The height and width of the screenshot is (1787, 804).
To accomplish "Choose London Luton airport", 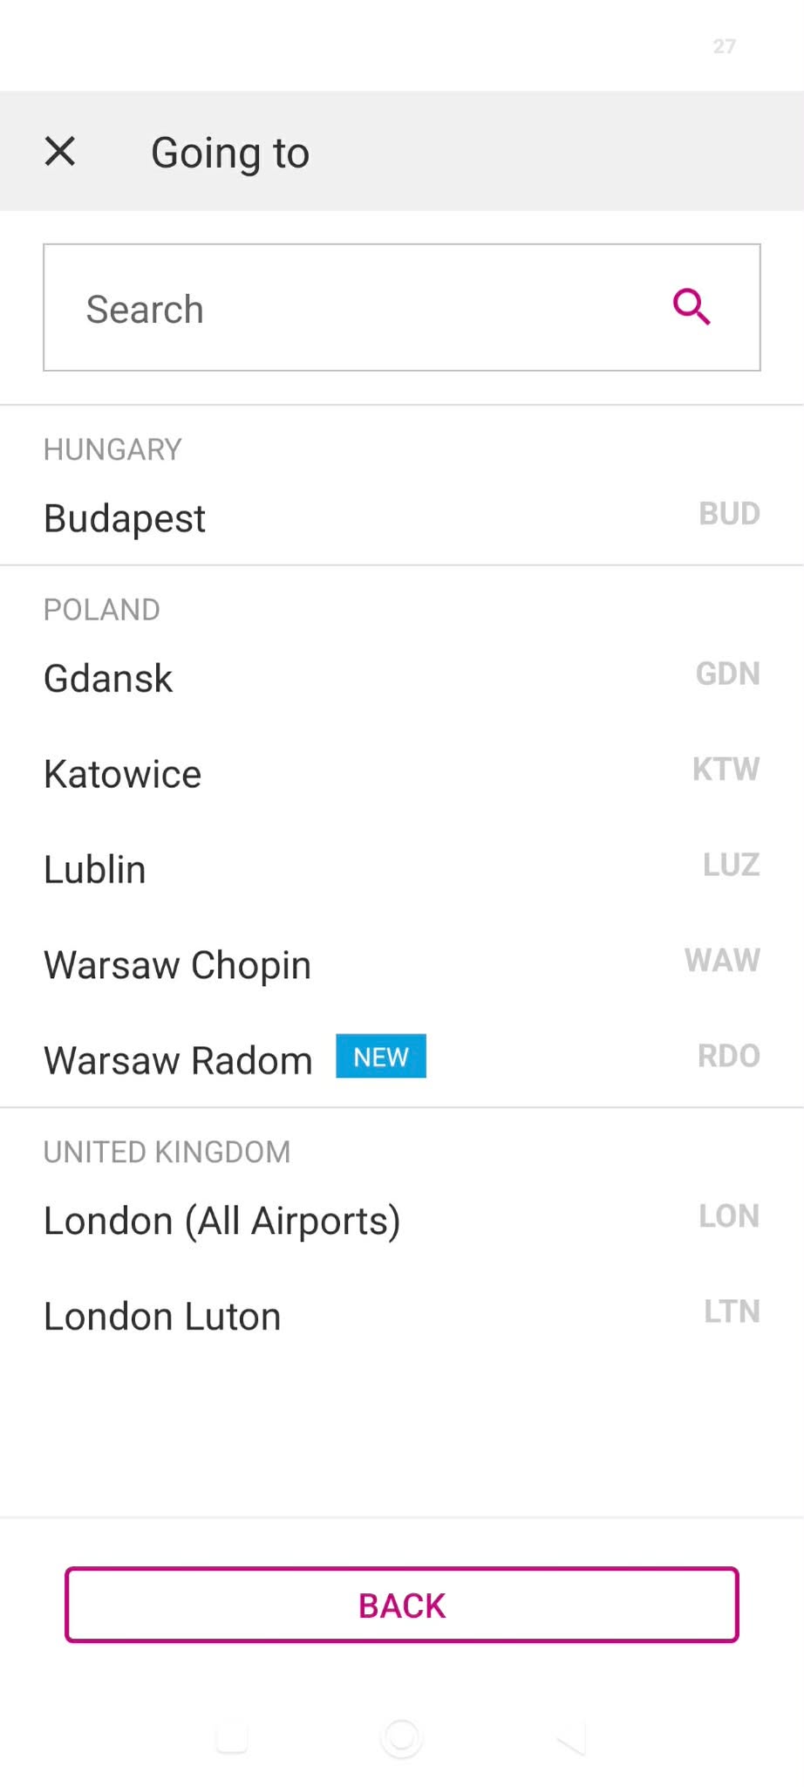I will tap(402, 1316).
